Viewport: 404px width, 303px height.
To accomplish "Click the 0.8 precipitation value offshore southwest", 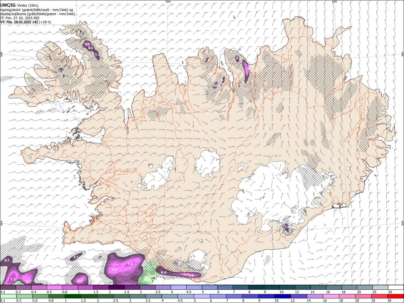I will tap(115, 269).
